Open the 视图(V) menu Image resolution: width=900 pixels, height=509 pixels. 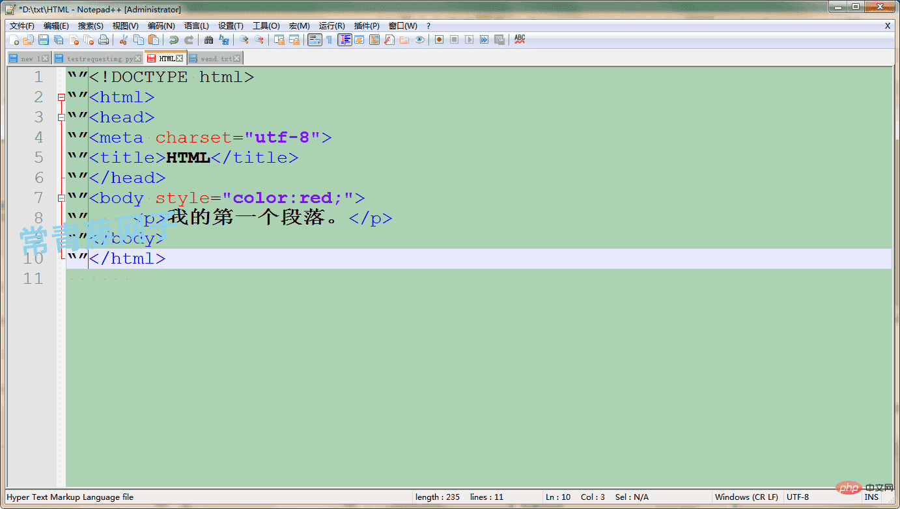point(125,26)
